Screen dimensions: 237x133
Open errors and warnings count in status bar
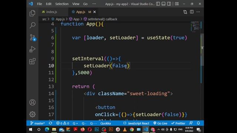63,123
